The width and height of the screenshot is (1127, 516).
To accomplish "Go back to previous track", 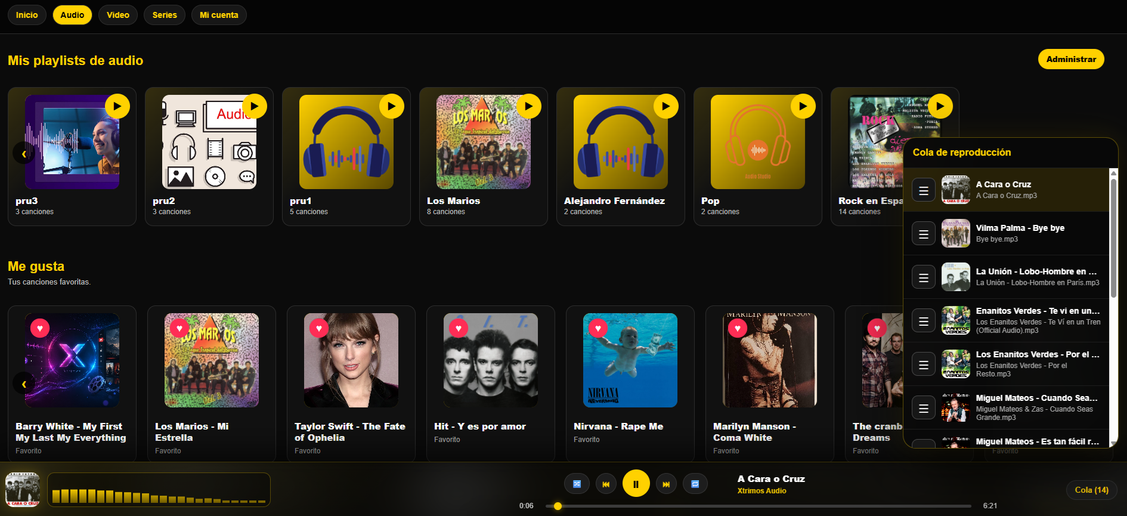I will [x=606, y=484].
